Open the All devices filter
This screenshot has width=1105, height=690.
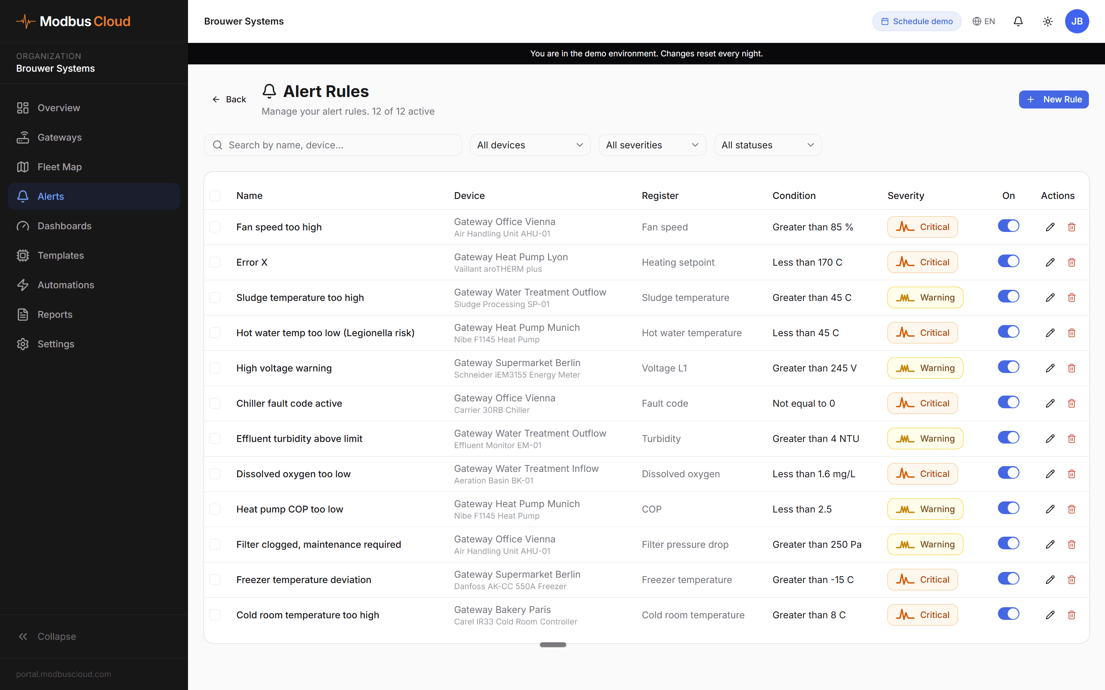[529, 145]
